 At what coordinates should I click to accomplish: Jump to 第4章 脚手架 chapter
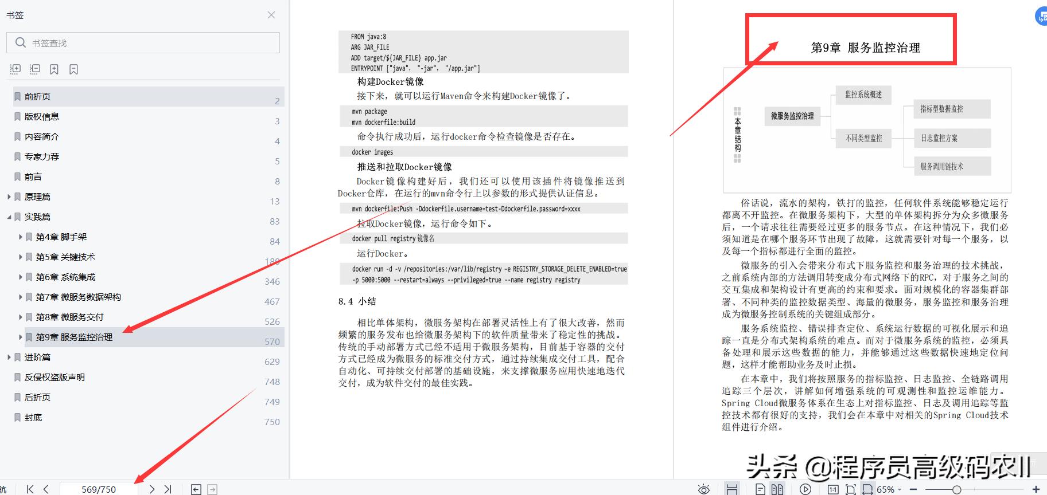61,237
